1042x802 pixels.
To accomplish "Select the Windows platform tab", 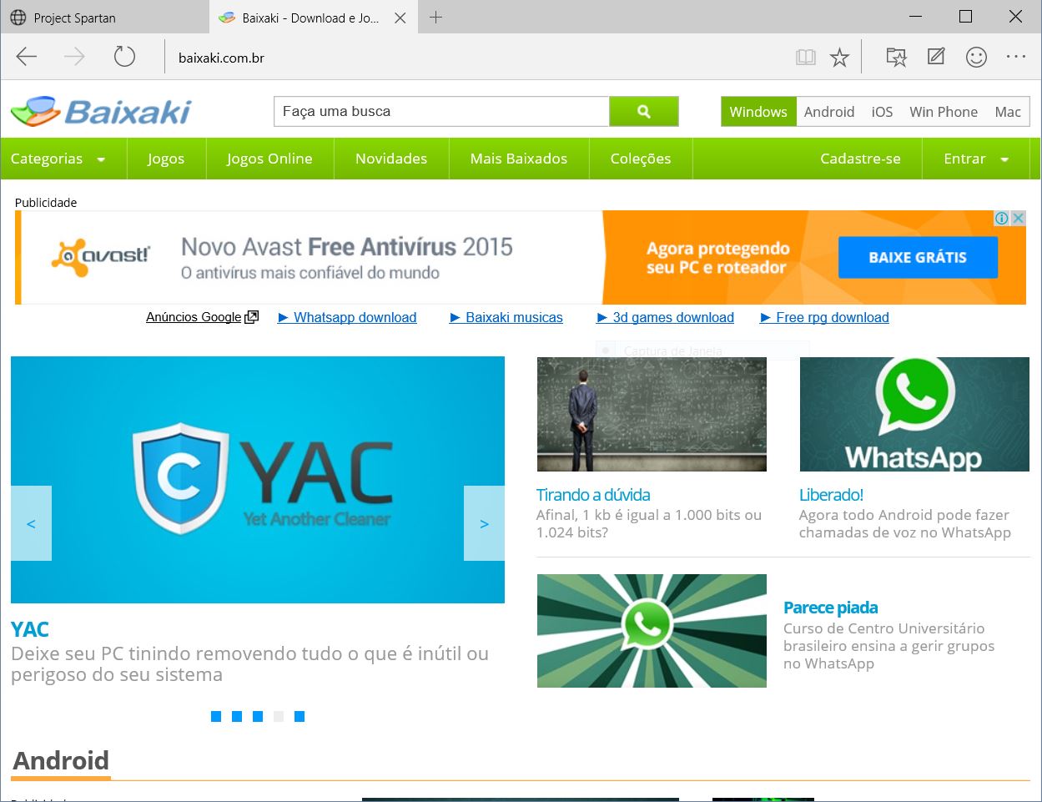I will [x=758, y=112].
